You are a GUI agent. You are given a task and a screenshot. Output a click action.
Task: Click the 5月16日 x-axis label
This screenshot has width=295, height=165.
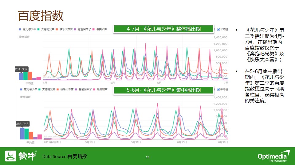point(90,142)
